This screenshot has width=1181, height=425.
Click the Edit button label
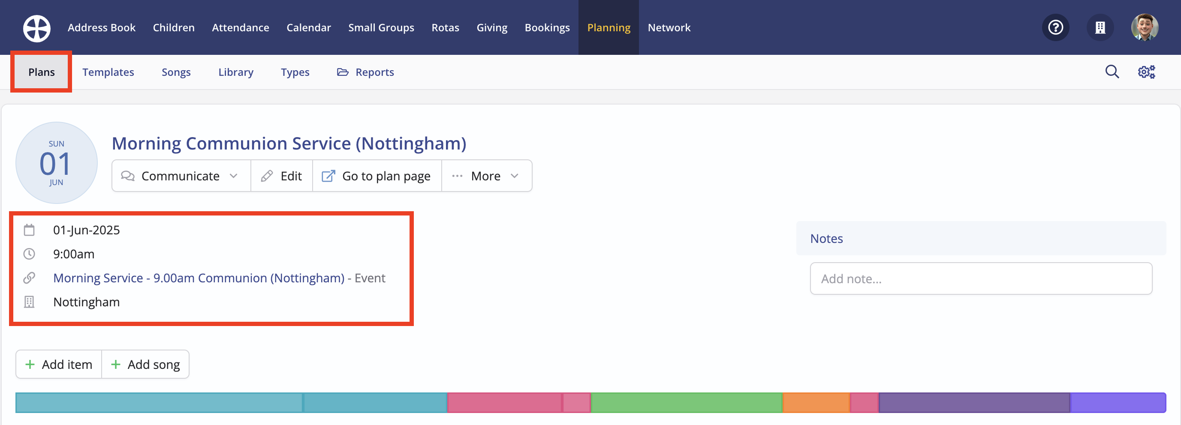point(291,176)
